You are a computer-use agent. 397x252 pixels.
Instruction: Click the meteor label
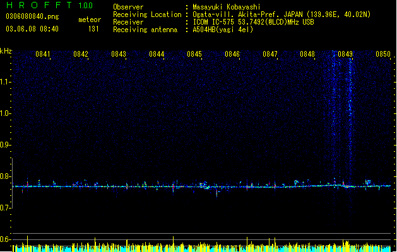tap(90, 20)
